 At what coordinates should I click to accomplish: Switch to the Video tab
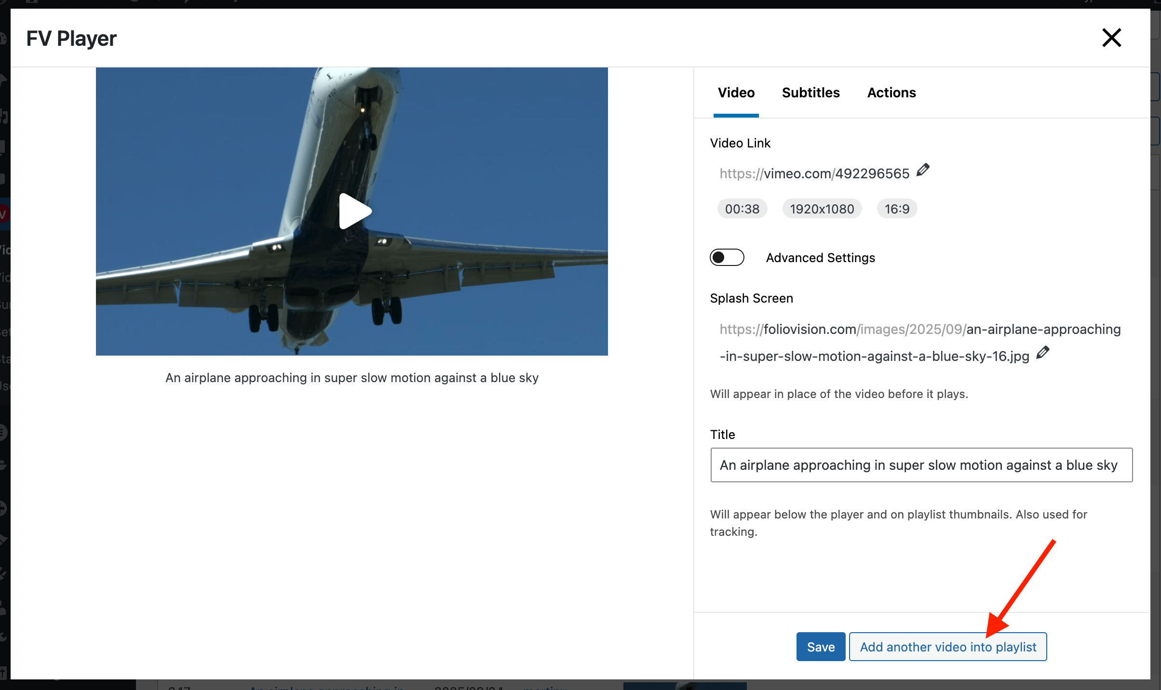pos(736,93)
